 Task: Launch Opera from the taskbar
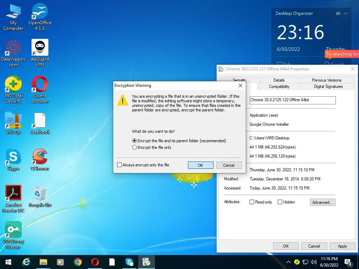pos(95,262)
